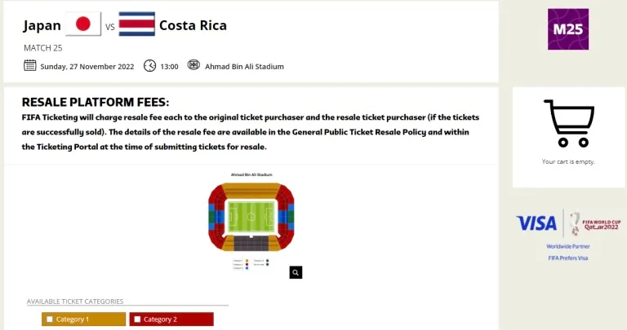
Task: Click the shopping cart icon
Action: [x=568, y=123]
